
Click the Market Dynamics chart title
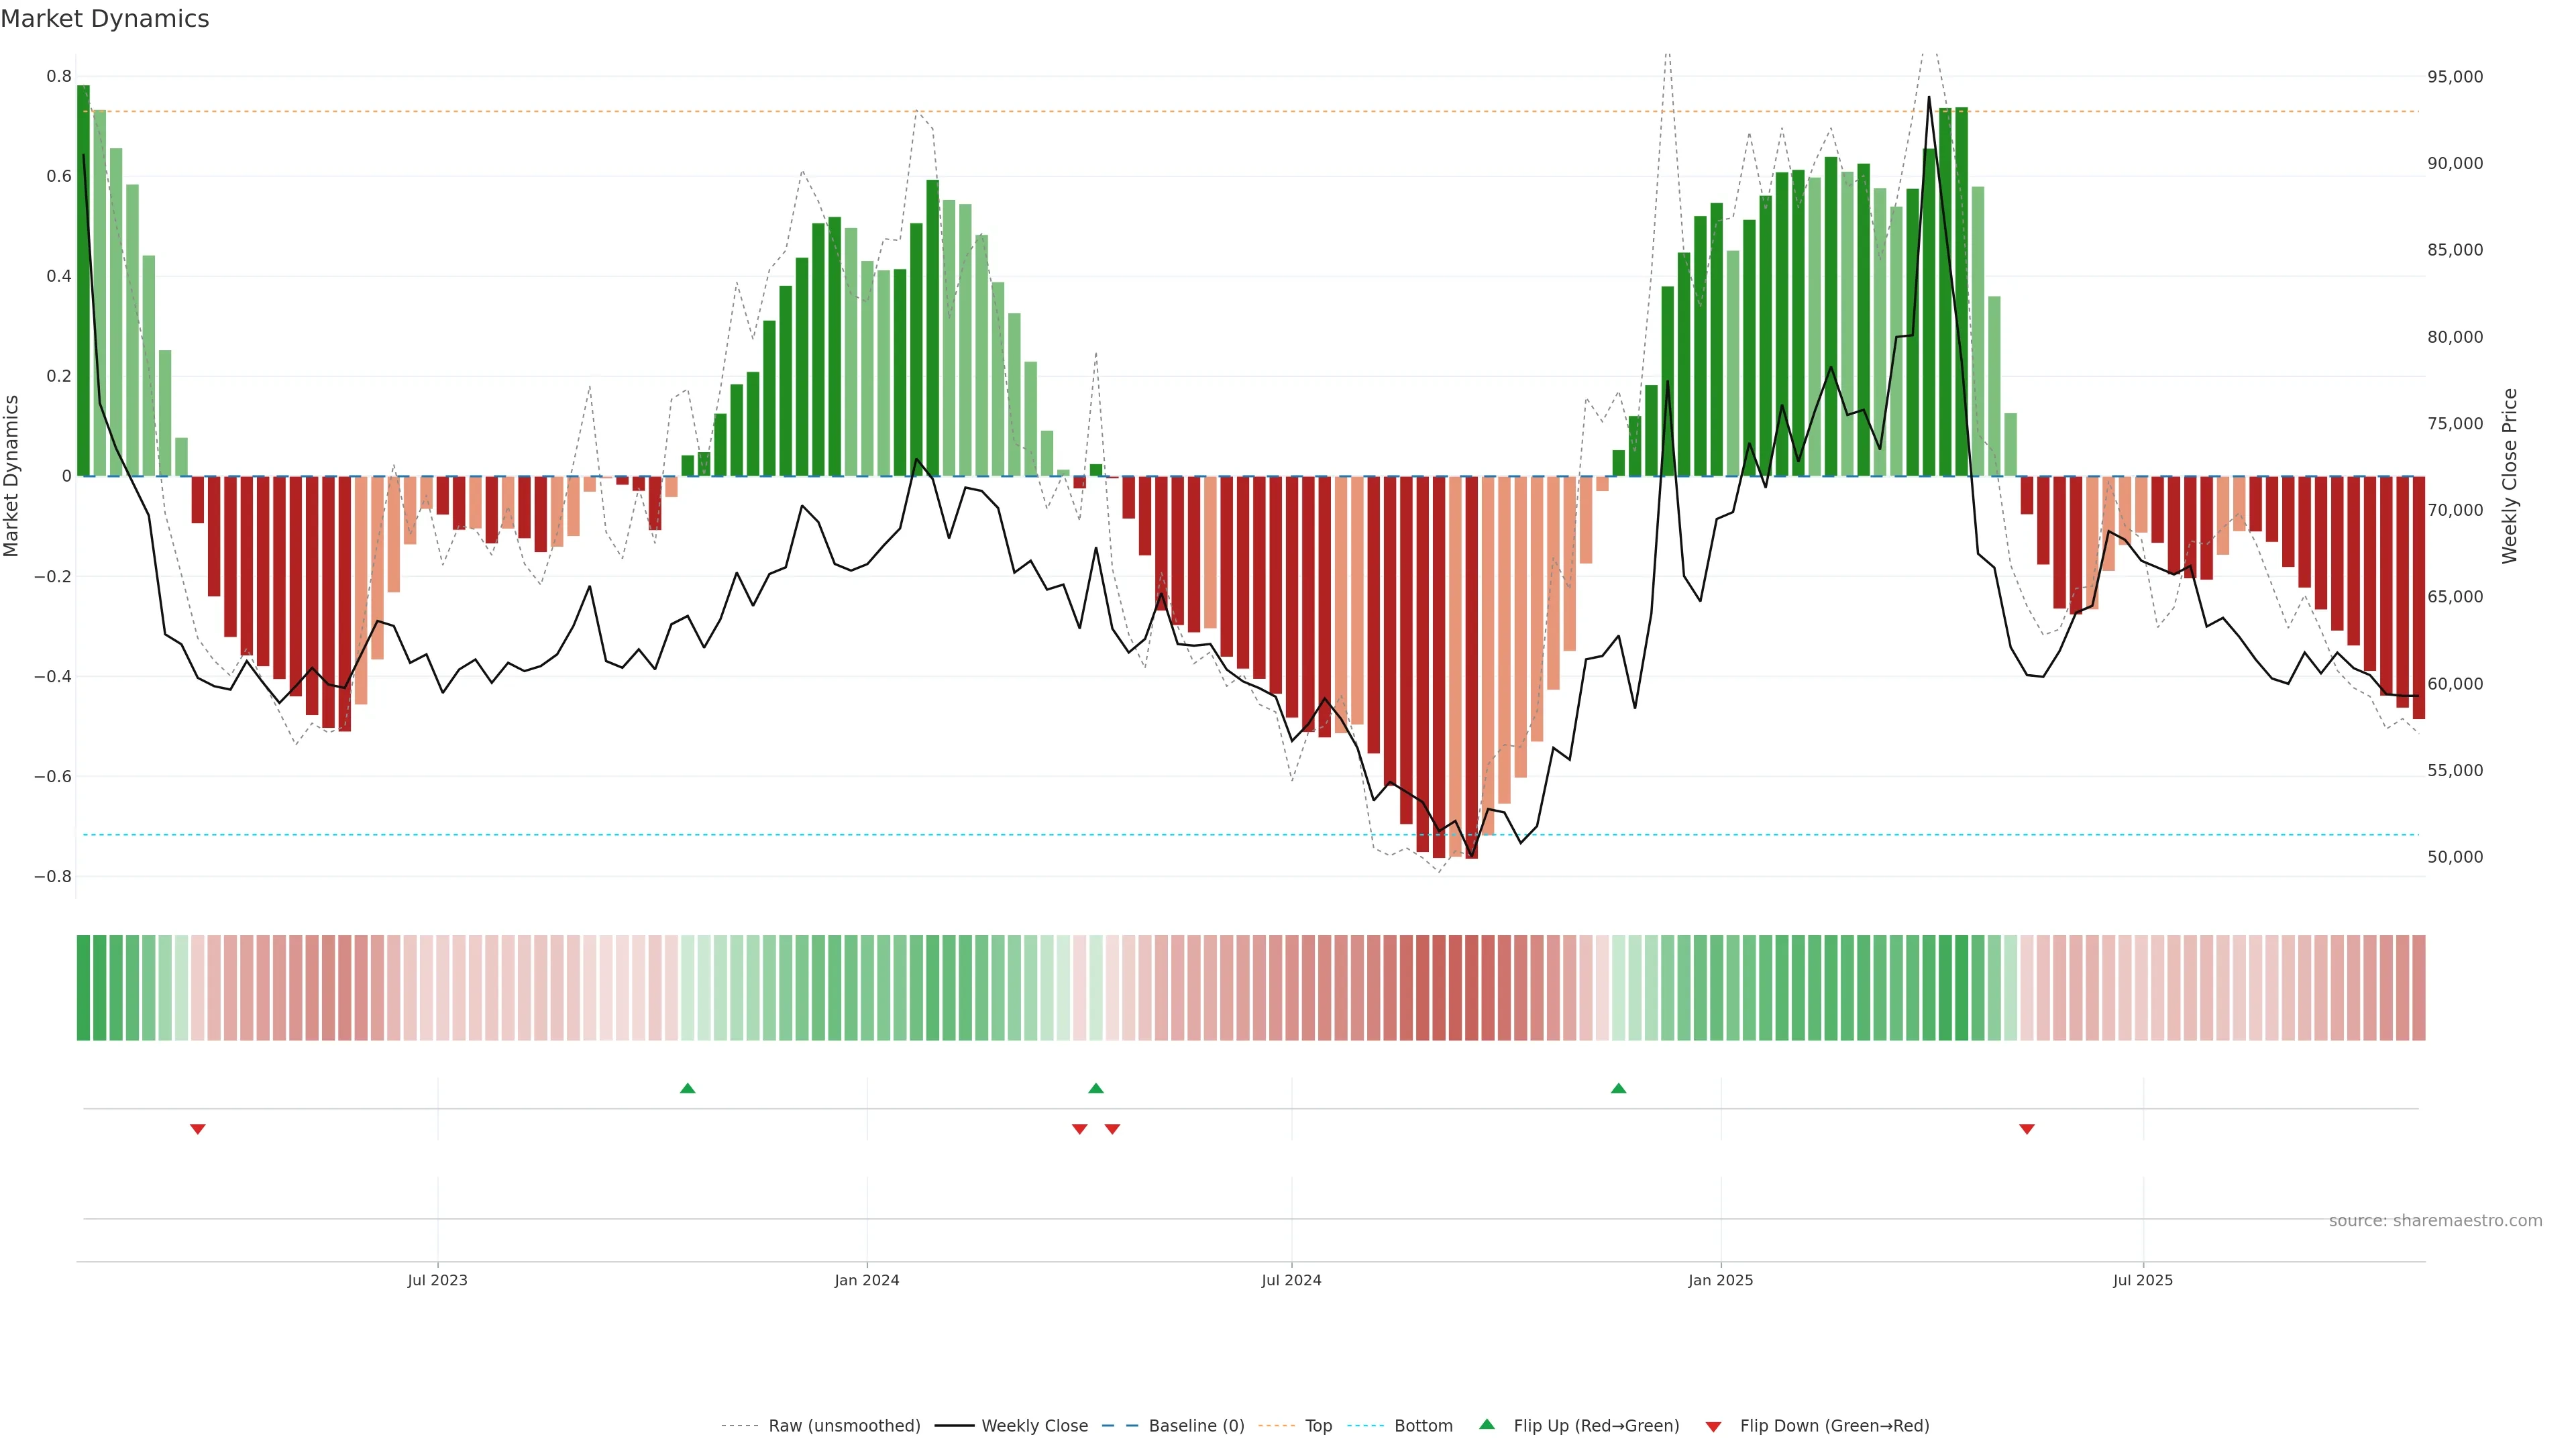click(x=105, y=19)
